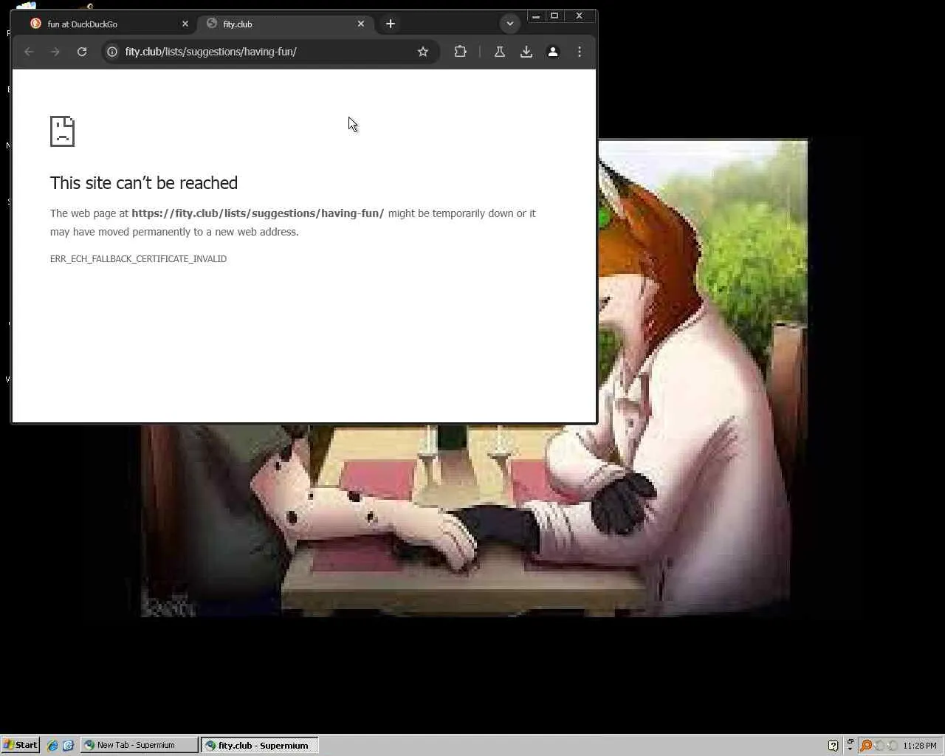Close the fity.club tab
945x756 pixels.
click(x=361, y=24)
